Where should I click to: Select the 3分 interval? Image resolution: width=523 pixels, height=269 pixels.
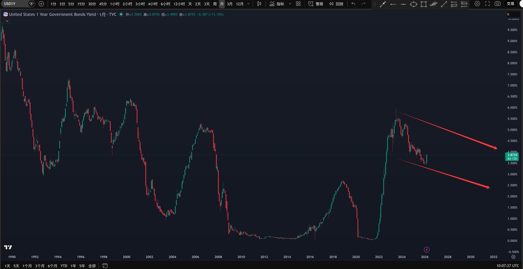pyautogui.click(x=62, y=3)
